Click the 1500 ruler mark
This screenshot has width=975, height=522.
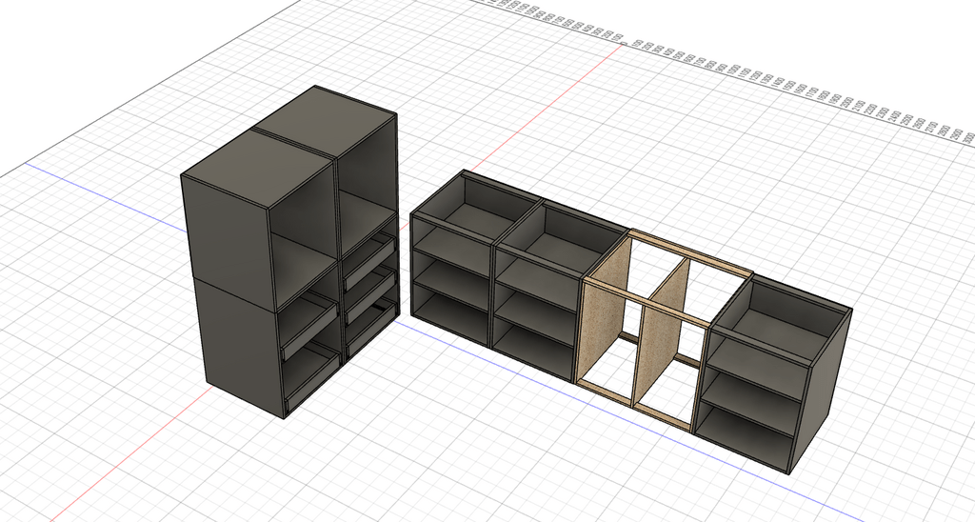[x=789, y=85]
